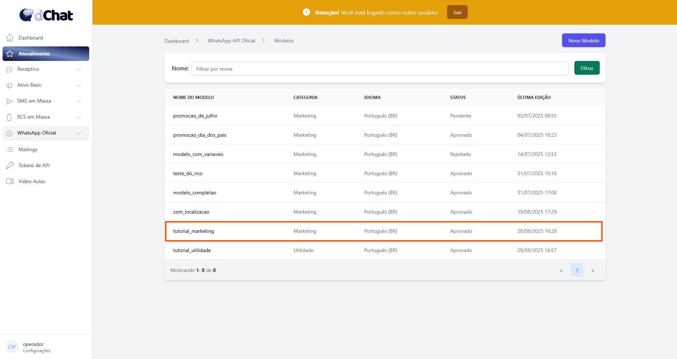Open the WhatsApp API Oficial breadcrumb
This screenshot has width=677, height=359.
pos(231,41)
